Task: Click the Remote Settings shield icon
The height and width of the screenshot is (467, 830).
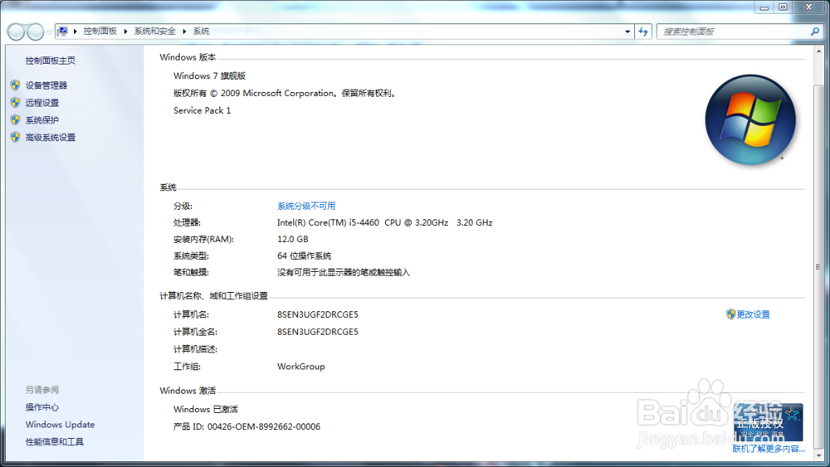Action: [x=15, y=103]
